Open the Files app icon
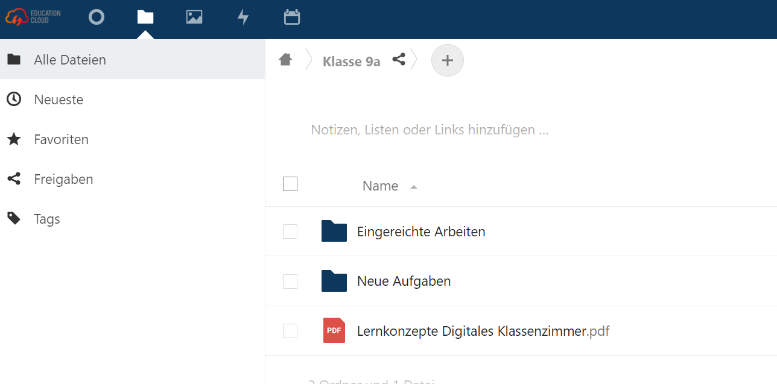The image size is (777, 384). 145,17
